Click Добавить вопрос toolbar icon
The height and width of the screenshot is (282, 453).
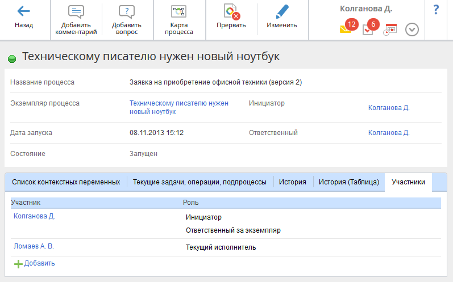pos(126,12)
